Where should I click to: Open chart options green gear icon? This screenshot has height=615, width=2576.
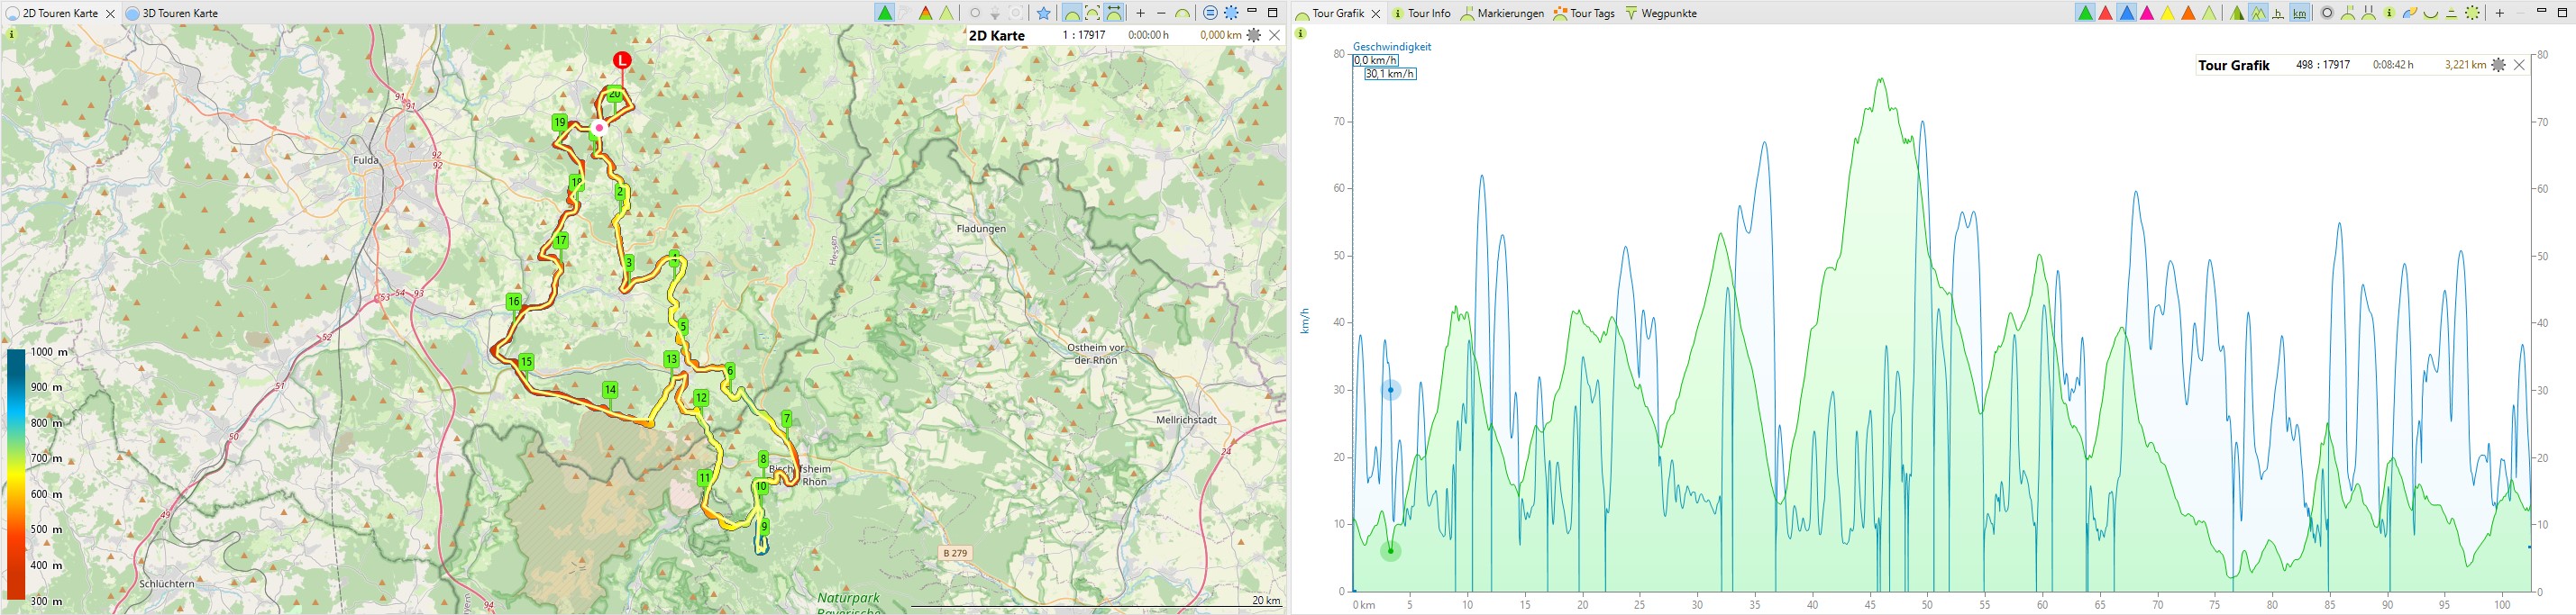coord(2472,13)
